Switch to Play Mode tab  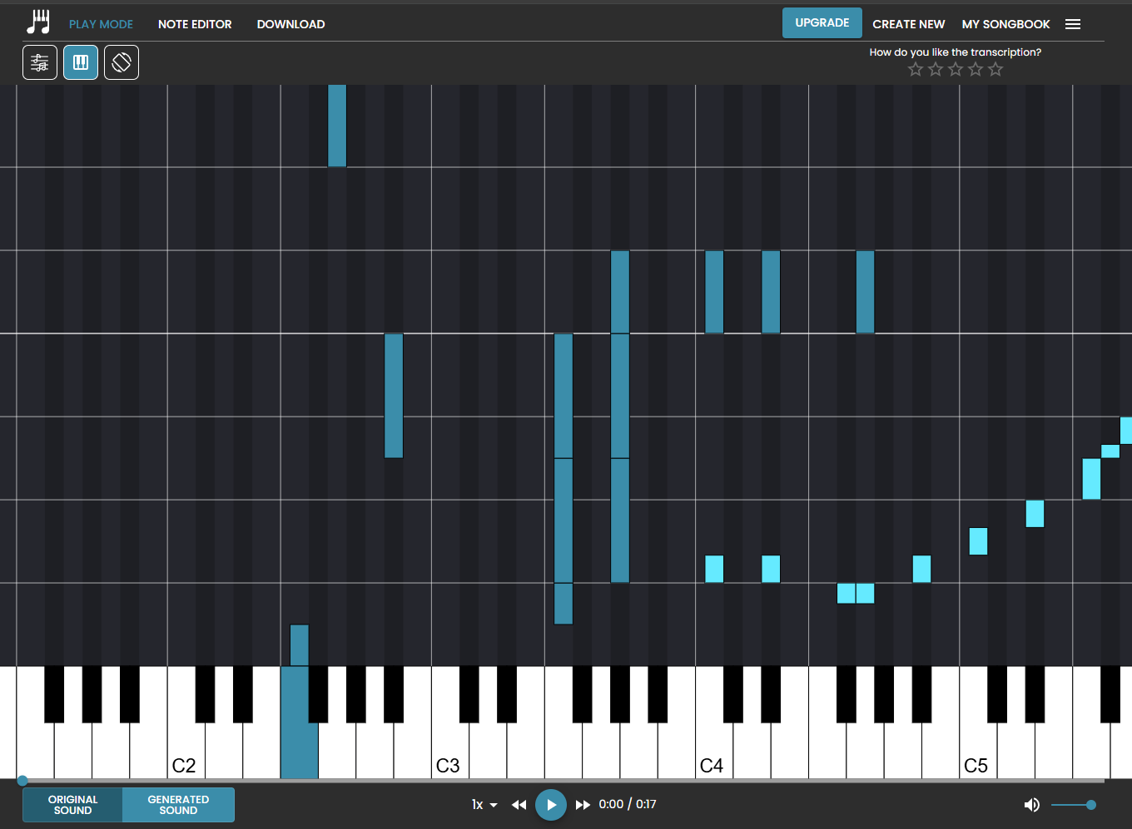click(x=101, y=24)
